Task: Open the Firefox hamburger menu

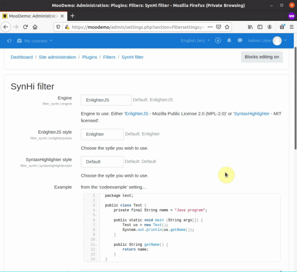Action: coord(292,27)
